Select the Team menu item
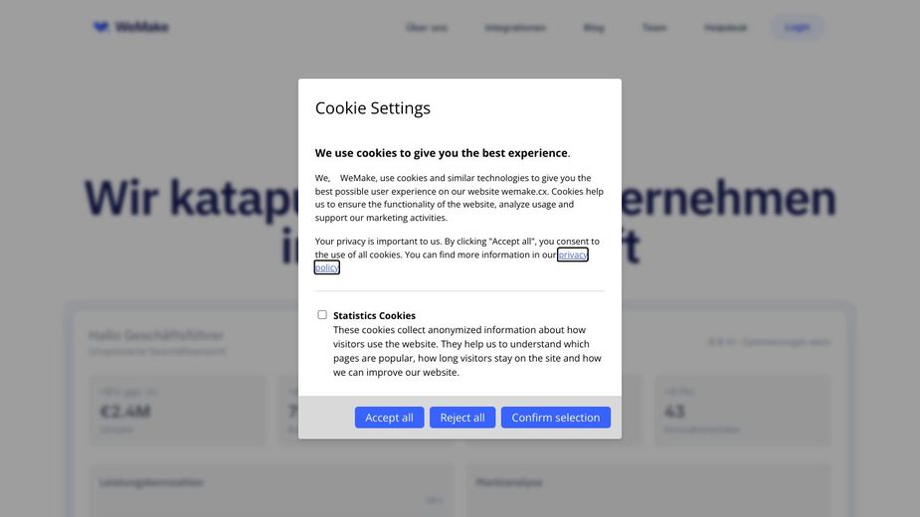The height and width of the screenshot is (517, 920). (x=654, y=28)
